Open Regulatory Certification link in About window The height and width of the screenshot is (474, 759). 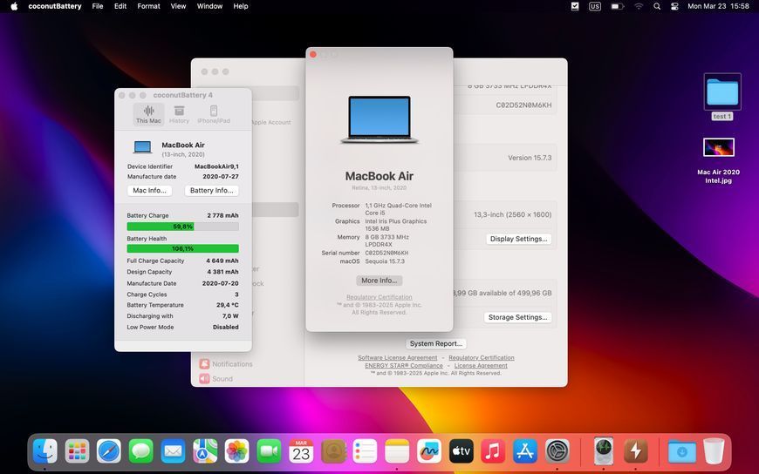[379, 297]
